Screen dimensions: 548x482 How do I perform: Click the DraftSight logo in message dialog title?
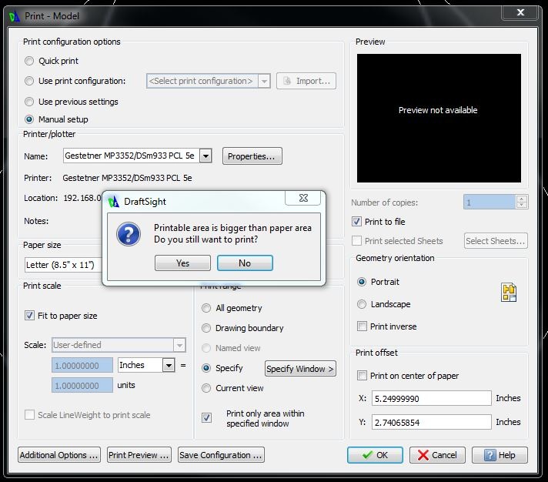[x=114, y=202]
